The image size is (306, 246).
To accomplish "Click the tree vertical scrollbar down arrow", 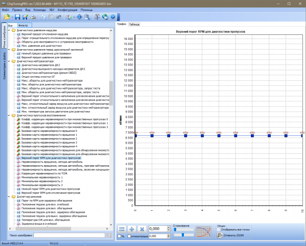I will 111,225.
